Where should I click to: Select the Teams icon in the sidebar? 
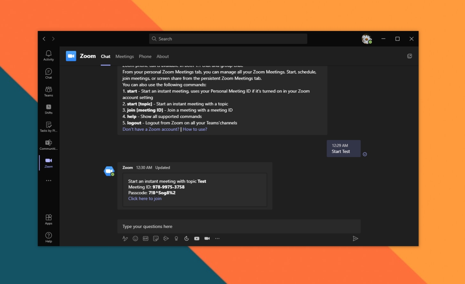pyautogui.click(x=48, y=90)
